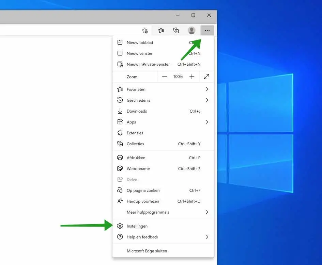Click the Nieuw InPrivate-venster icon

[120, 64]
